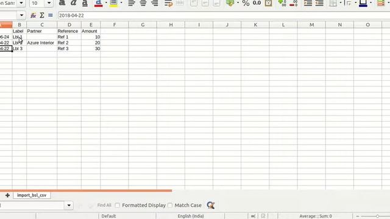This screenshot has height=219, width=390.
Task: Apply the dark blue border color
Action: 363,3
